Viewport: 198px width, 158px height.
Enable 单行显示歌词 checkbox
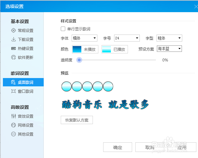click(63, 29)
